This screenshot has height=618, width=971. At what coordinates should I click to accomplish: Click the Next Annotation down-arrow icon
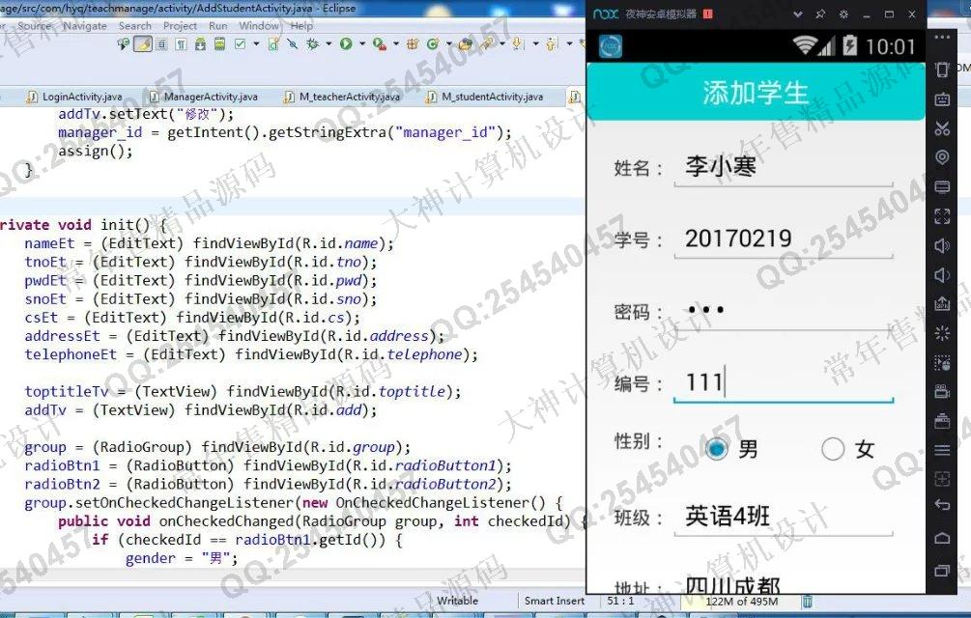click(x=518, y=43)
